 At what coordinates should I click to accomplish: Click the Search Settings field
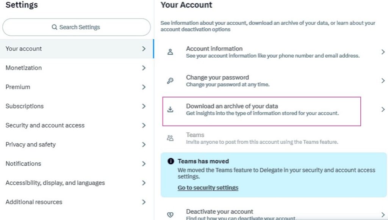(x=77, y=27)
